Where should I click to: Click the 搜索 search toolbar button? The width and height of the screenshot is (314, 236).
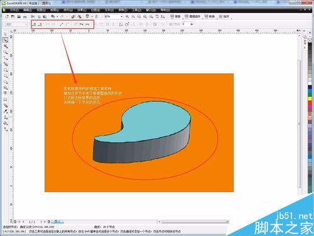click(175, 16)
